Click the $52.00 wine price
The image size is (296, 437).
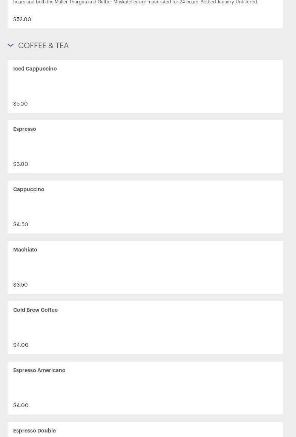click(x=22, y=19)
